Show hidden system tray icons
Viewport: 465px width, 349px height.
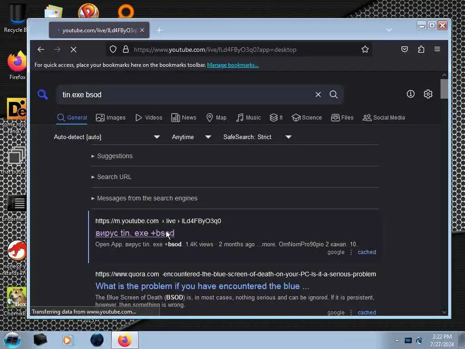397,340
